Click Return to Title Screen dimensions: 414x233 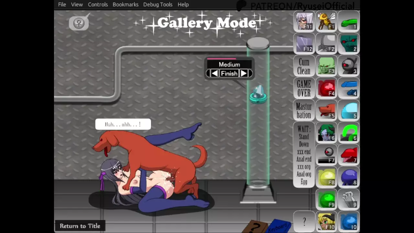point(80,226)
